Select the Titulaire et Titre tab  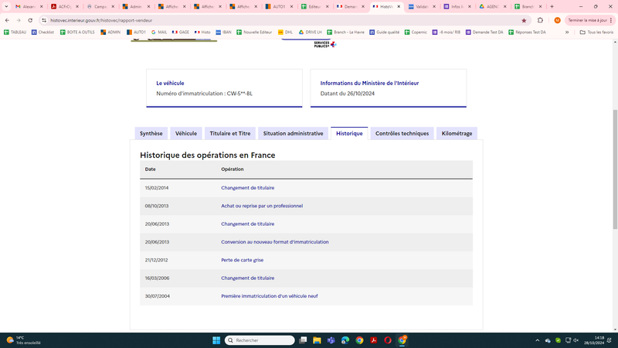point(229,133)
